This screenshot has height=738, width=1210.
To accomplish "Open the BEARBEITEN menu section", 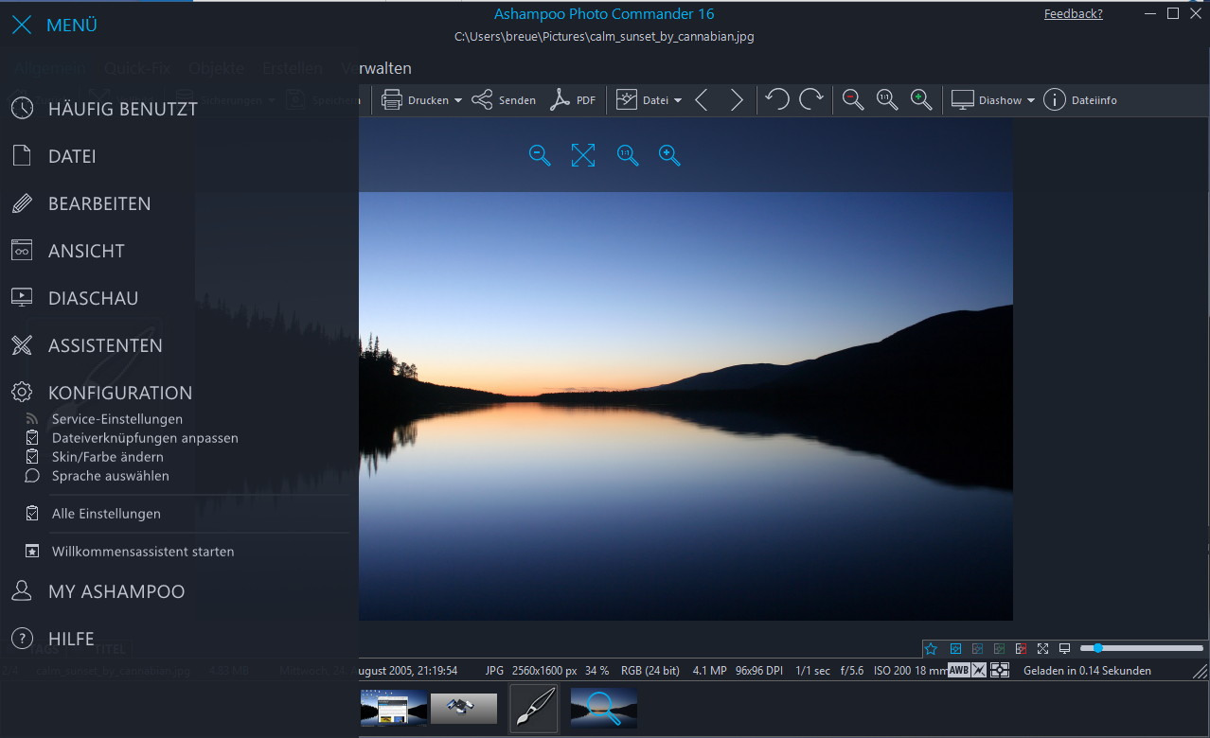I will 99,203.
